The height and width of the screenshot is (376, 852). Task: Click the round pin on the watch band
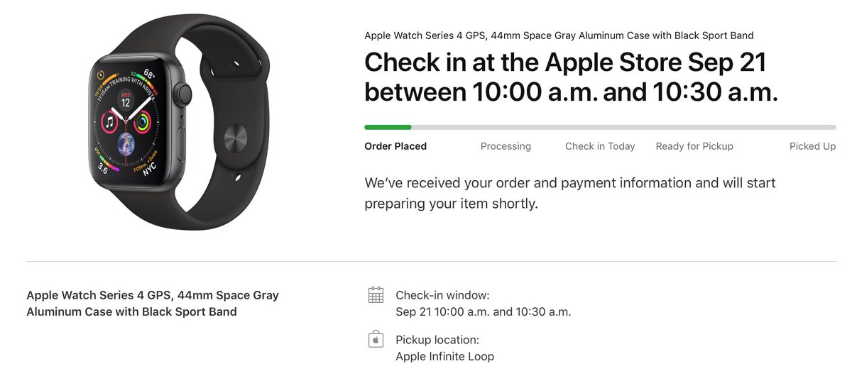tap(236, 136)
